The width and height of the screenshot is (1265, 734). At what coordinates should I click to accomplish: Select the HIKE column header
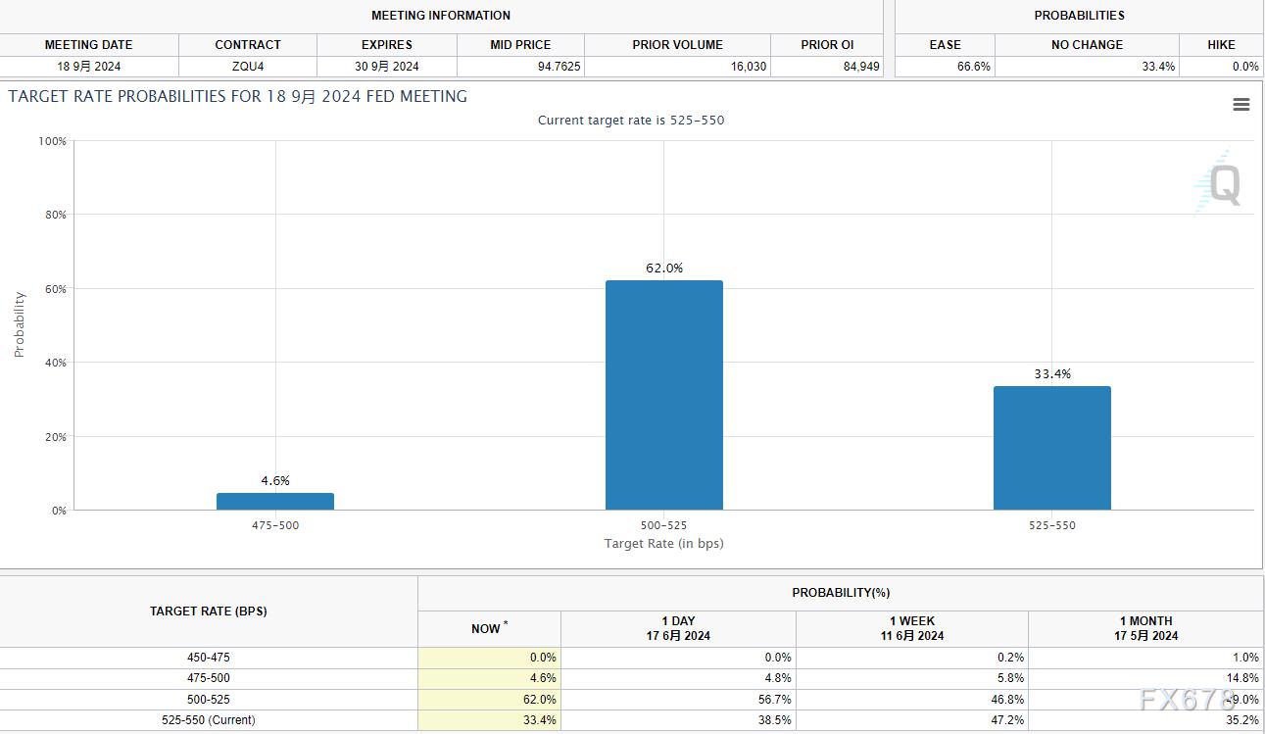[x=1221, y=45]
